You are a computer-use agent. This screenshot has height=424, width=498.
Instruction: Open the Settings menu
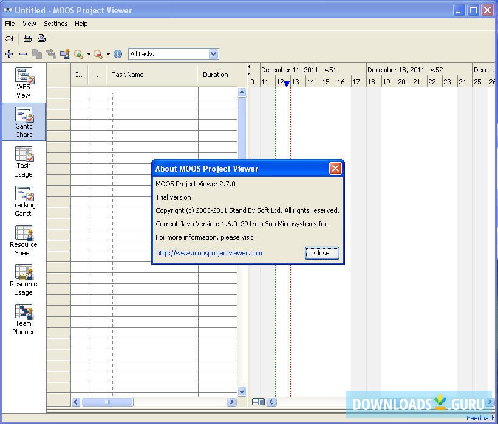[55, 24]
